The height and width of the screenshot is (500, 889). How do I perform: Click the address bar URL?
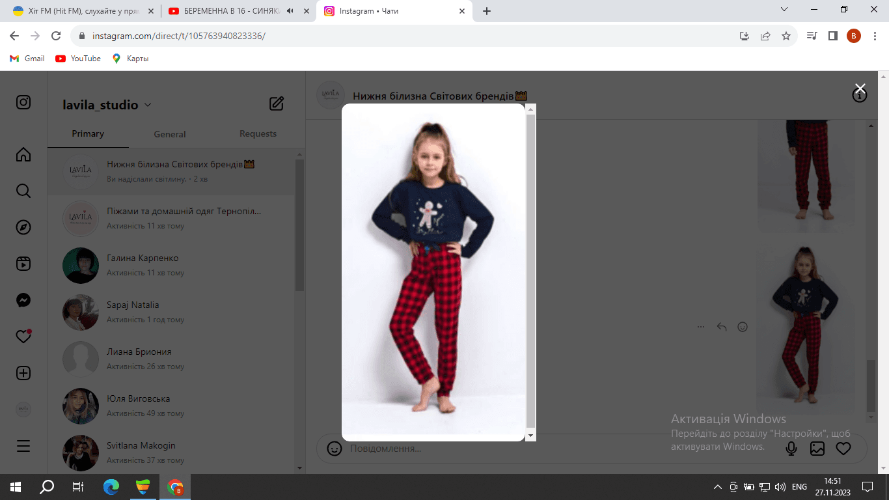(x=179, y=36)
